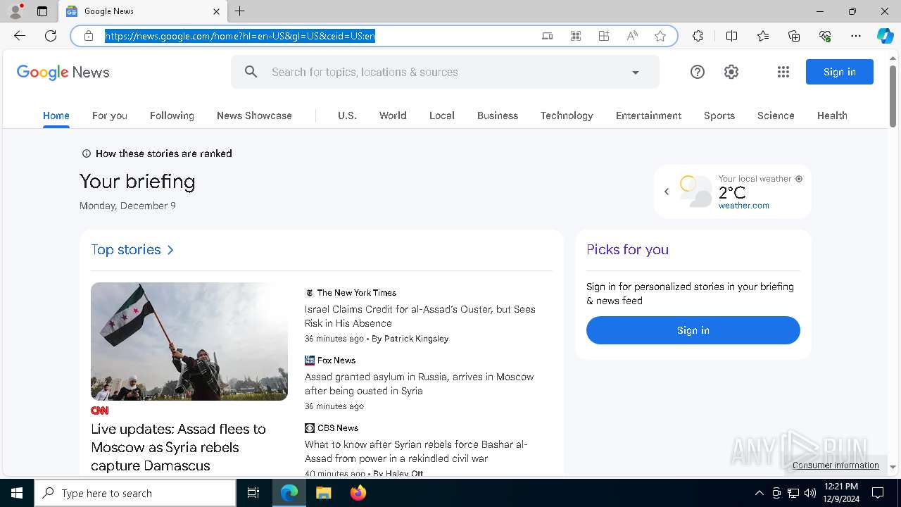The image size is (901, 507).
Task: Open the taskbar clock and date
Action: tap(840, 493)
